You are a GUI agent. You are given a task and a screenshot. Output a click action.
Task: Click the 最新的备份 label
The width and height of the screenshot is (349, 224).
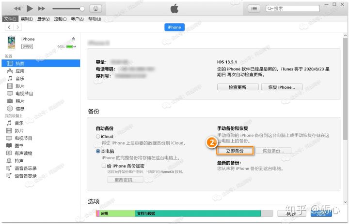pyautogui.click(x=229, y=163)
